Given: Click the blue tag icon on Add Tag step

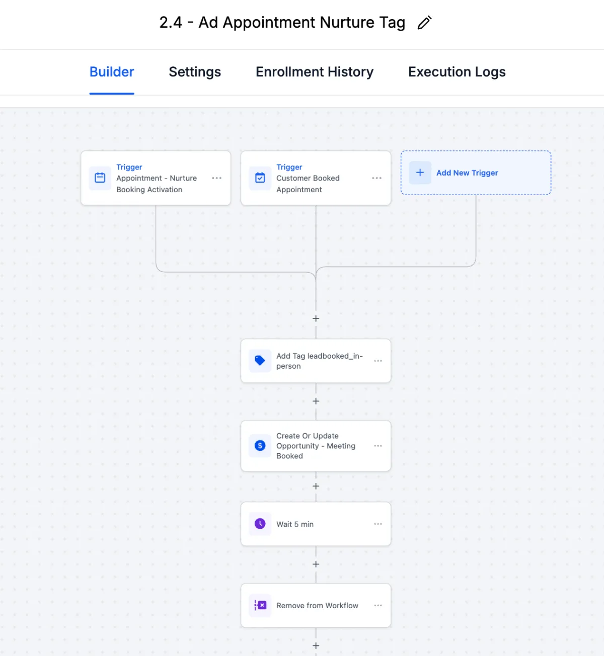Looking at the screenshot, I should pyautogui.click(x=260, y=361).
